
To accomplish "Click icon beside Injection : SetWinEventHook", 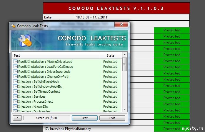I will pyautogui.click(x=15, y=81).
